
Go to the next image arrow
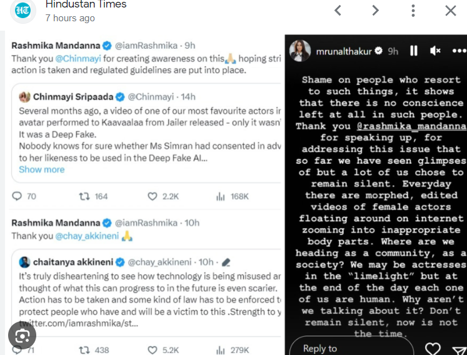coord(376,11)
